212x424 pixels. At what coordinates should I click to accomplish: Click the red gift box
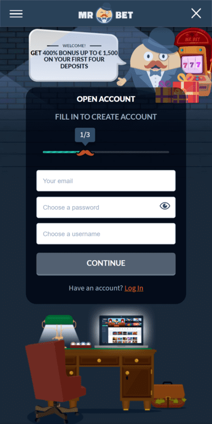187,91
